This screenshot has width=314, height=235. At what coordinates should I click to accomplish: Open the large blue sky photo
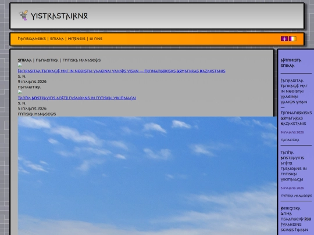click(x=147, y=176)
